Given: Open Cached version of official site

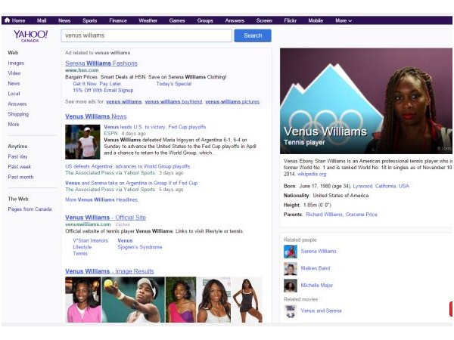Looking at the screenshot, I should [x=123, y=224].
